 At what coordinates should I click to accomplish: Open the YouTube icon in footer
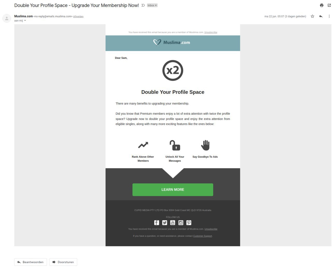pyautogui.click(x=173, y=223)
